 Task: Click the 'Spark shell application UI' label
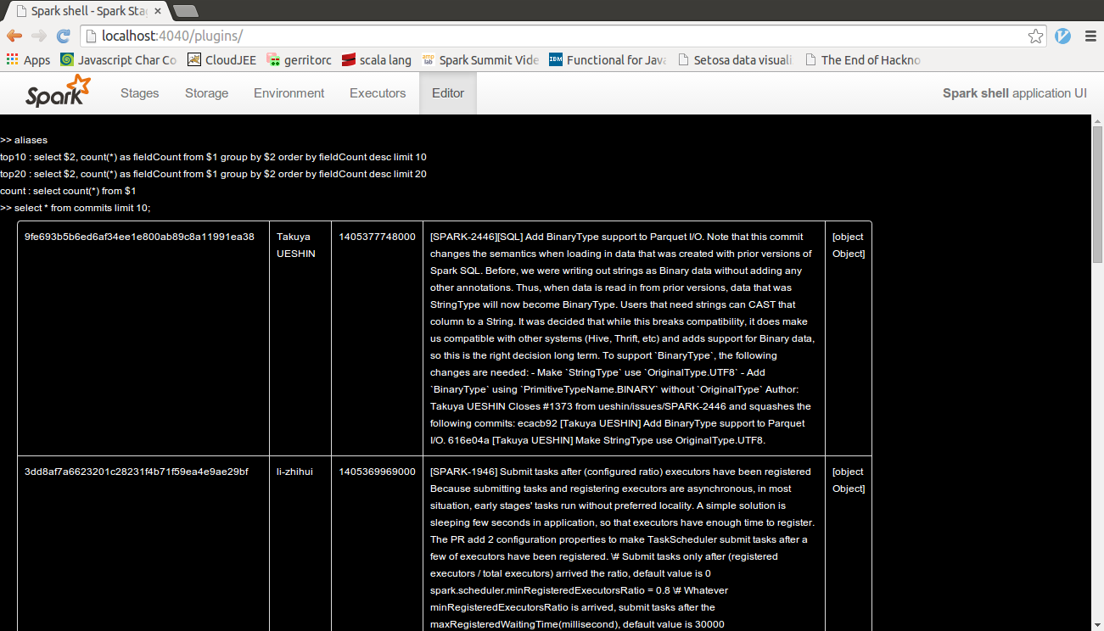coord(1015,93)
